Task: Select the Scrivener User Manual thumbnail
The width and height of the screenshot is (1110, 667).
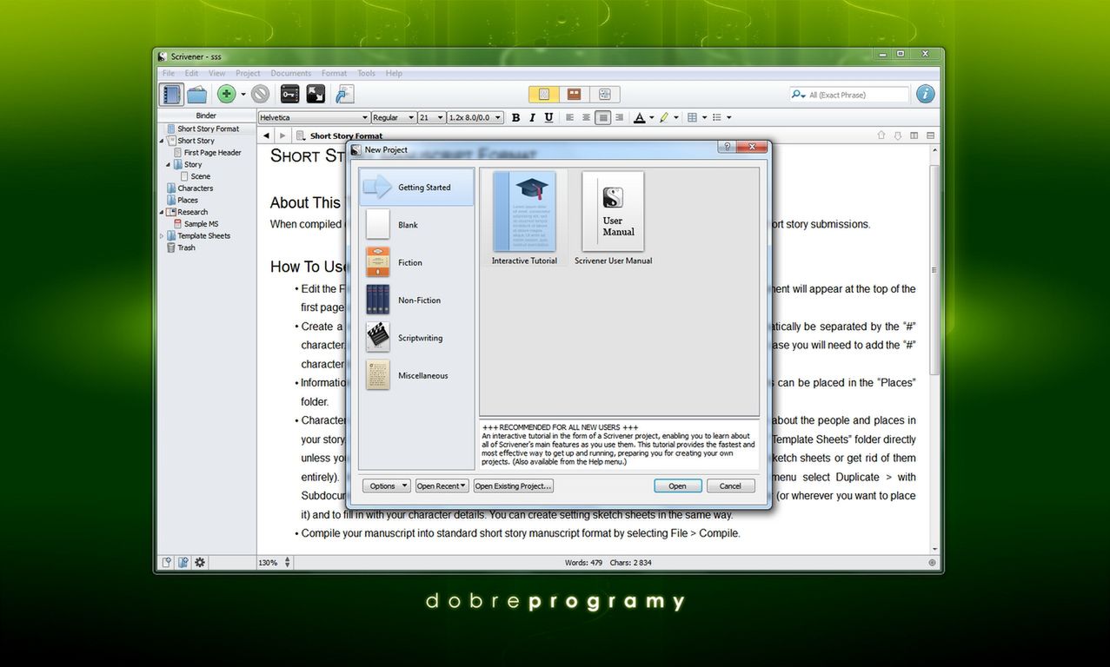Action: 613,218
